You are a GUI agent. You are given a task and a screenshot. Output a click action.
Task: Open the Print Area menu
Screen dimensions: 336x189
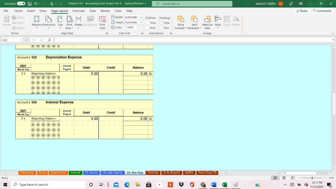(x=69, y=22)
